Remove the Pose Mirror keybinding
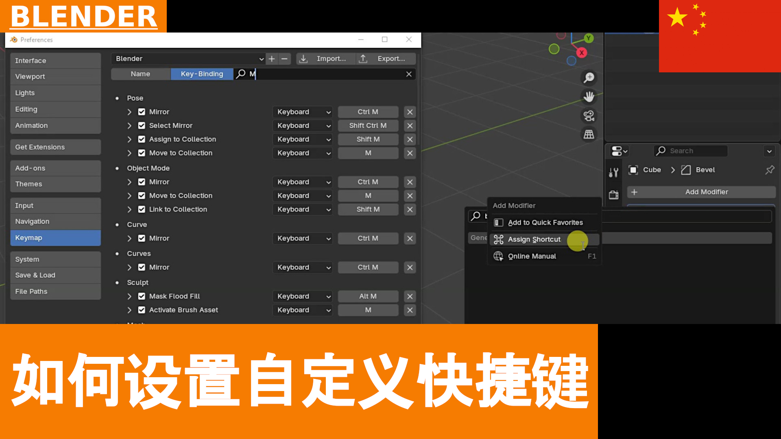 point(410,112)
